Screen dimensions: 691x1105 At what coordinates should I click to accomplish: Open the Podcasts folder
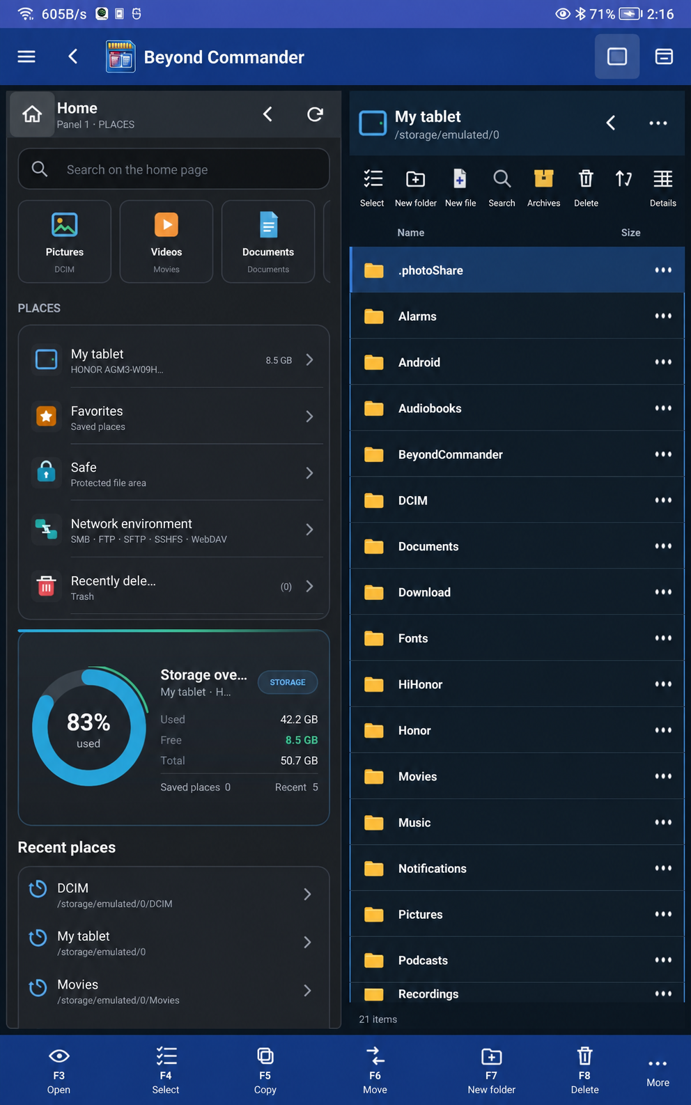pos(518,960)
